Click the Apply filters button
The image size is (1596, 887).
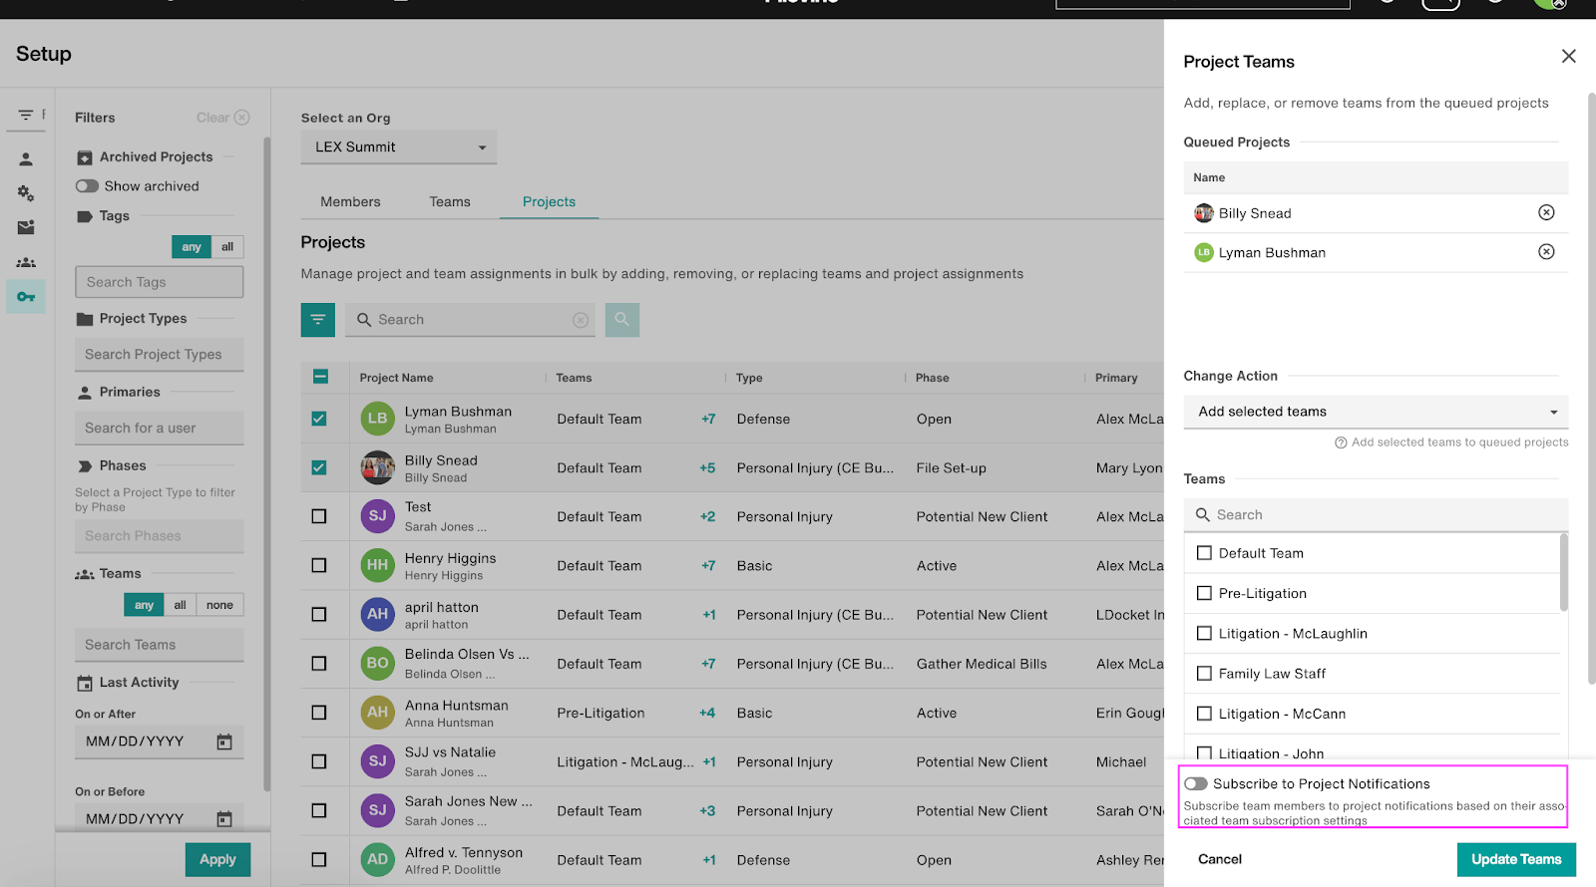point(217,859)
